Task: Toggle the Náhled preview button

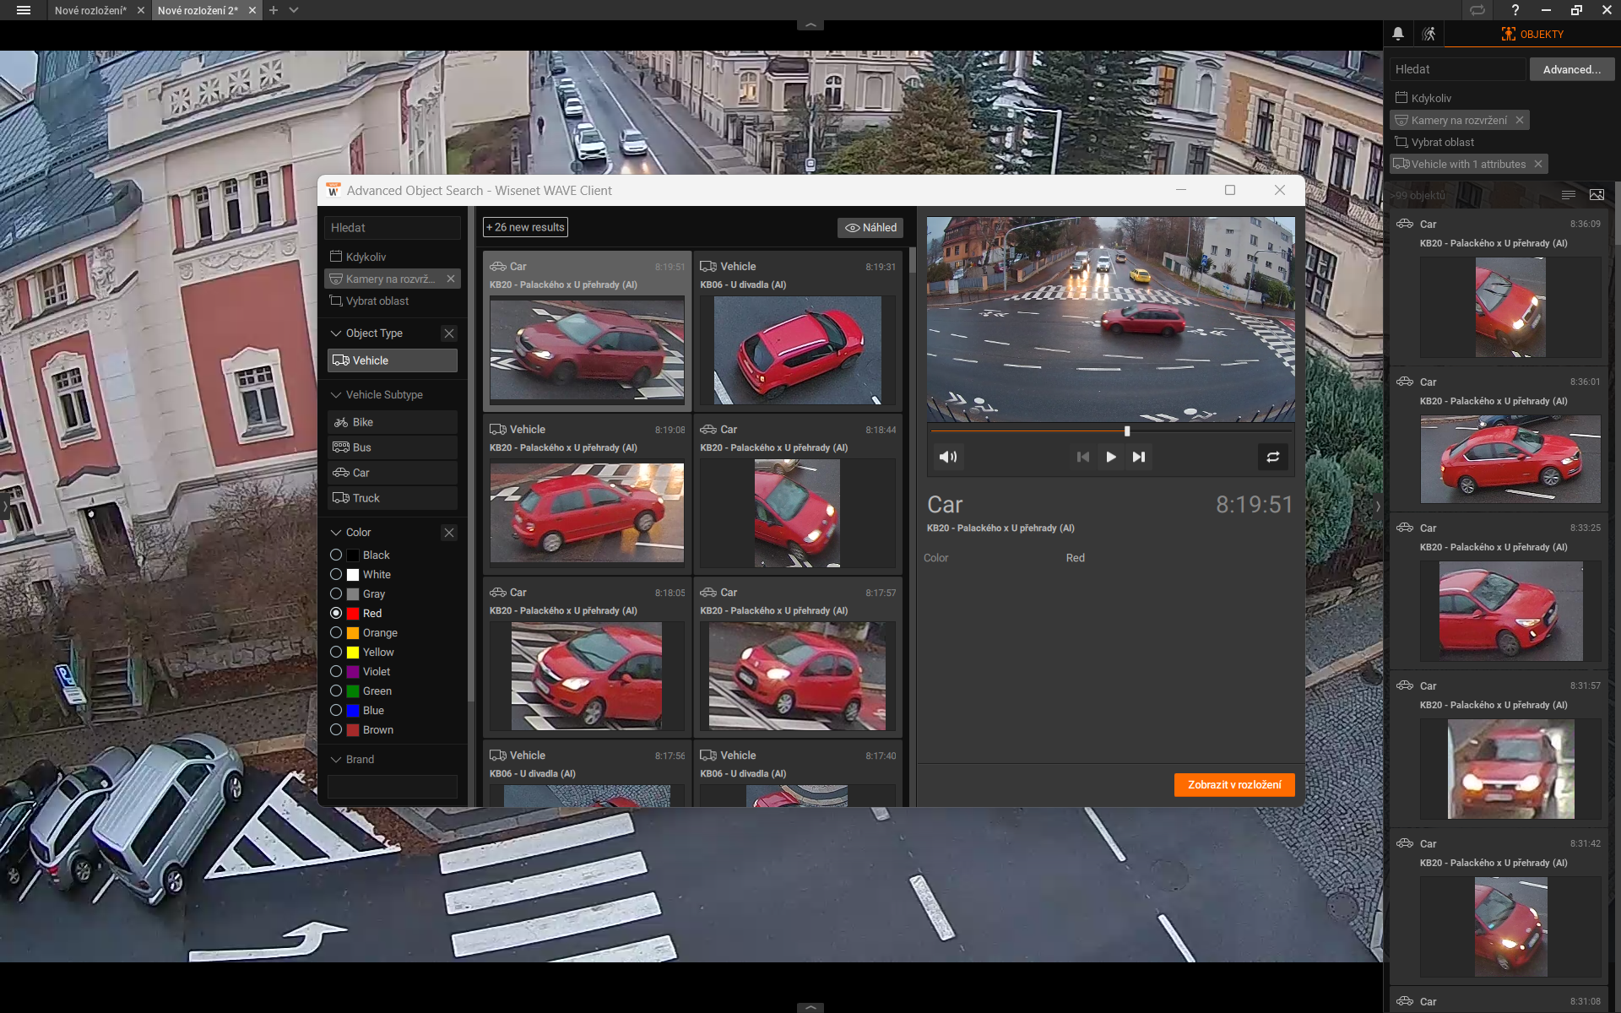Action: (870, 228)
